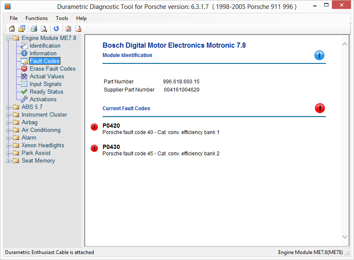Select Identification in the tree
The width and height of the screenshot is (354, 260).
(45, 46)
